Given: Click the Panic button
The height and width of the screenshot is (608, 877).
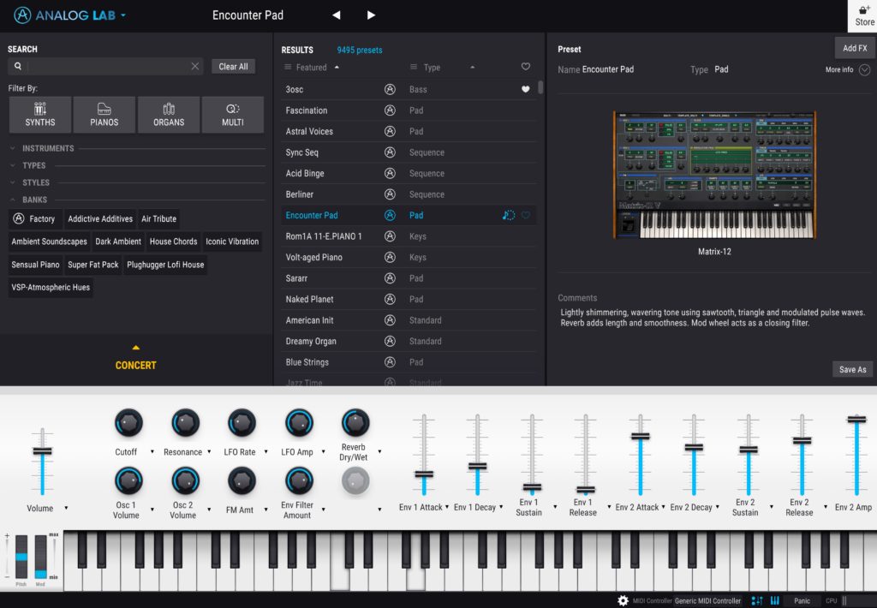Looking at the screenshot, I should coord(802,601).
